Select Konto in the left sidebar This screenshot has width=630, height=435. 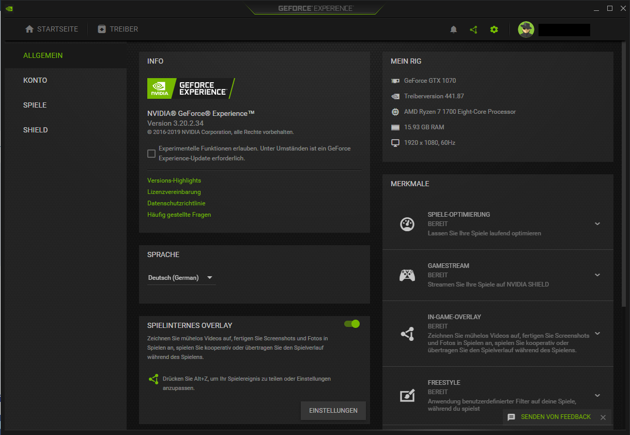pos(35,80)
